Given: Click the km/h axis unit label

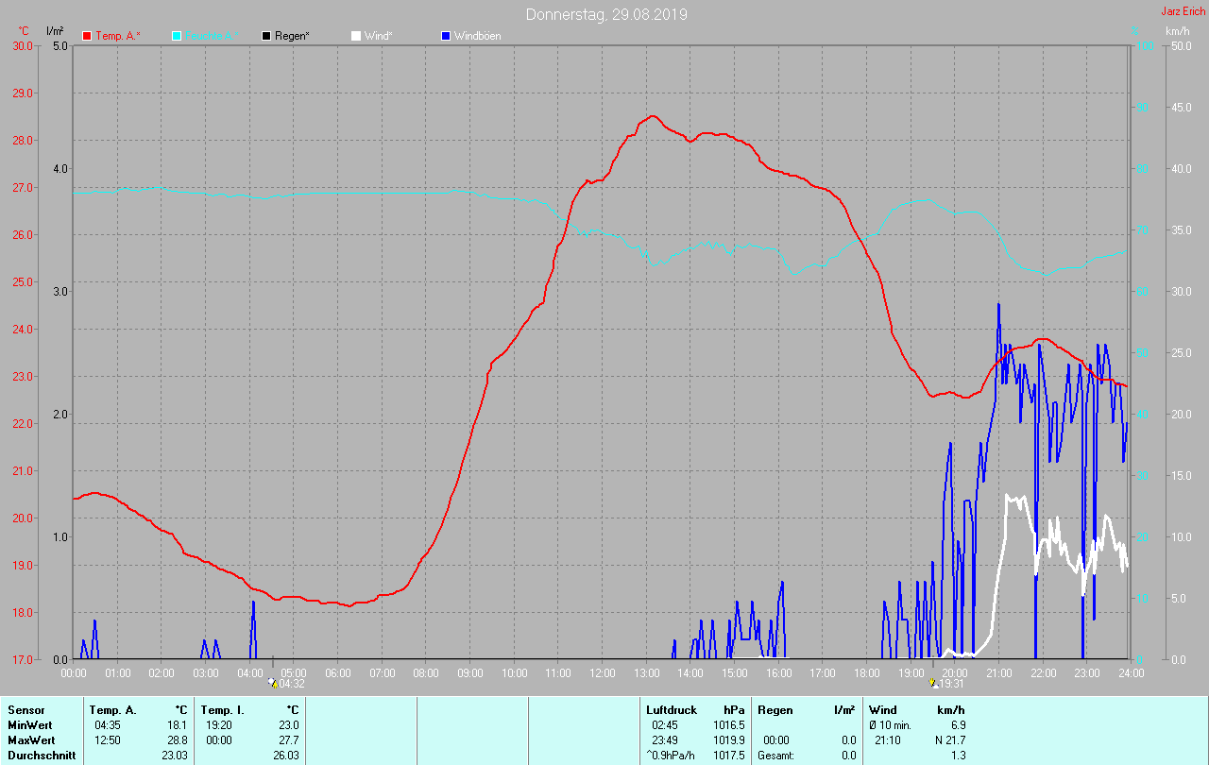Looking at the screenshot, I should [1177, 31].
